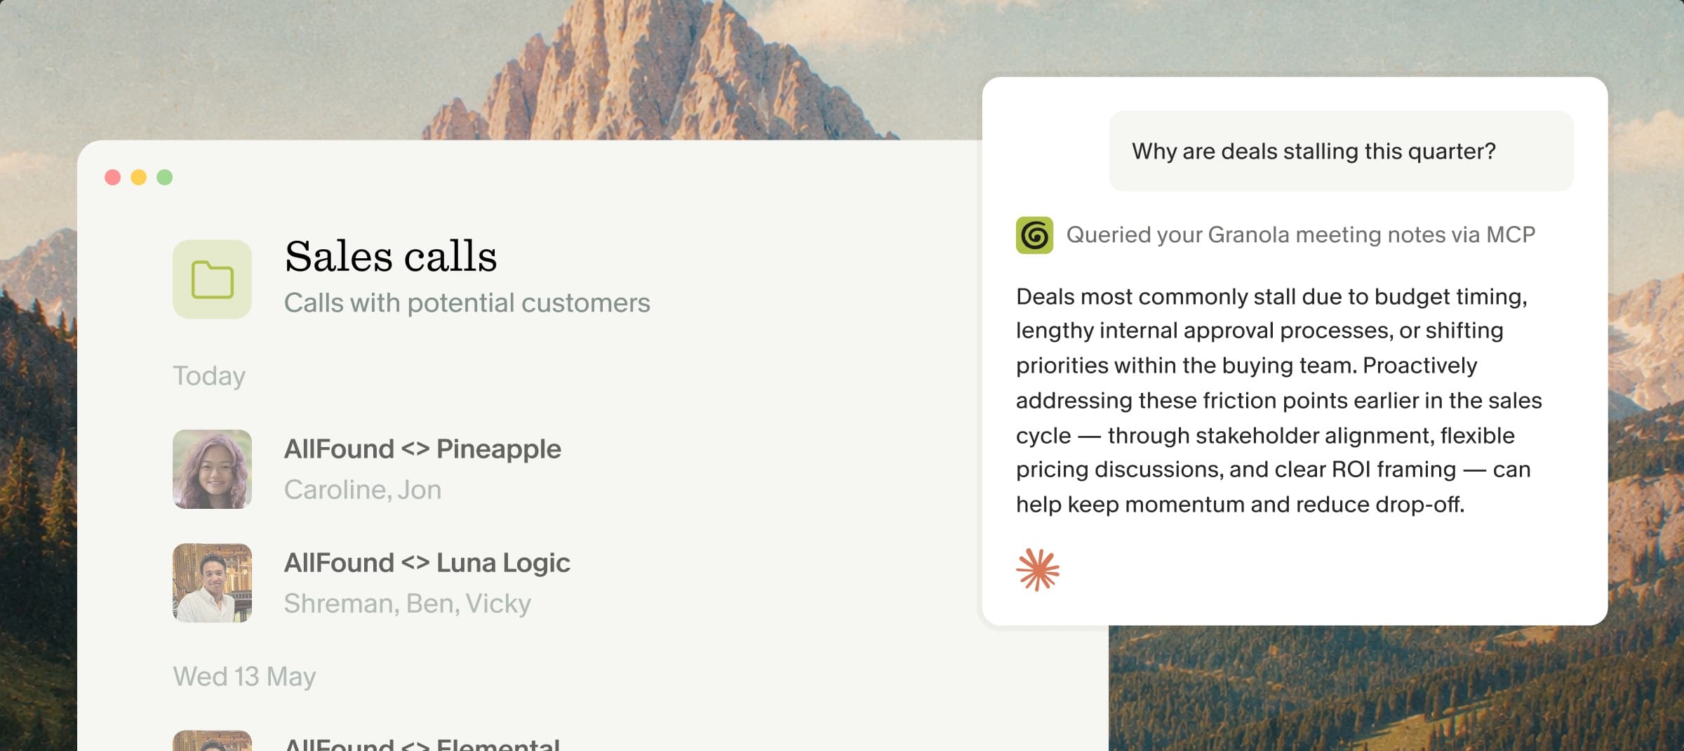
Task: Click 'Queried your Granola meeting notes via MCP'
Action: pyautogui.click(x=1301, y=235)
